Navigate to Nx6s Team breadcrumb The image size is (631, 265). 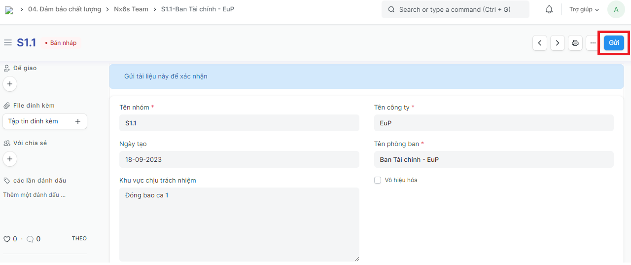131,9
